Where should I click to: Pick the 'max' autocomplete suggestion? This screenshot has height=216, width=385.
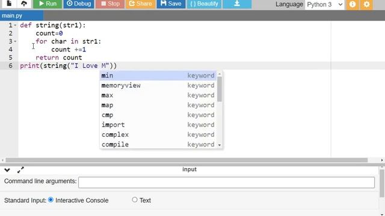158,95
